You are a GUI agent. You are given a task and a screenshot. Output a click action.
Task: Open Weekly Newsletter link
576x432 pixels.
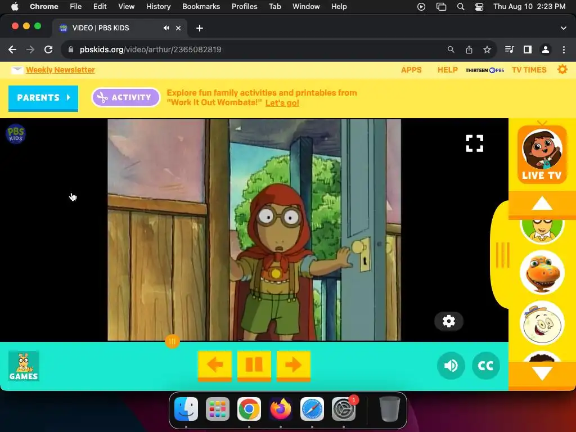60,70
